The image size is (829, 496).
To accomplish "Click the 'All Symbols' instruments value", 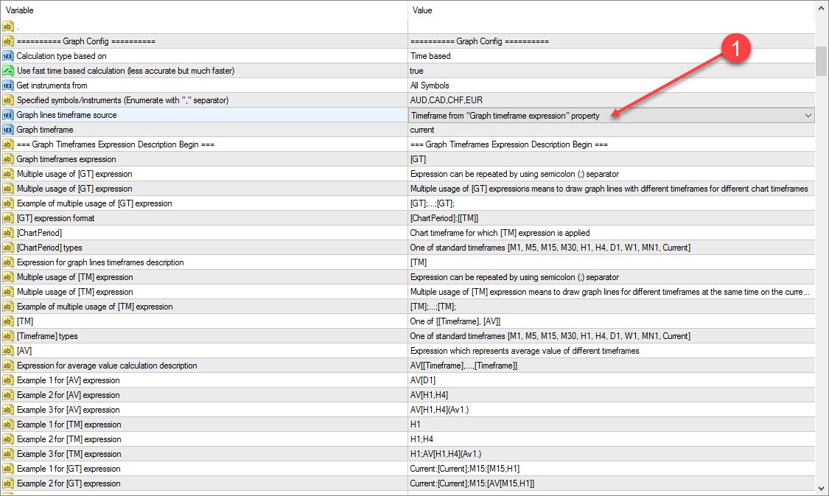I will 430,85.
